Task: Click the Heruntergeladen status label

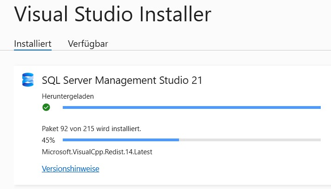Action: [68, 96]
